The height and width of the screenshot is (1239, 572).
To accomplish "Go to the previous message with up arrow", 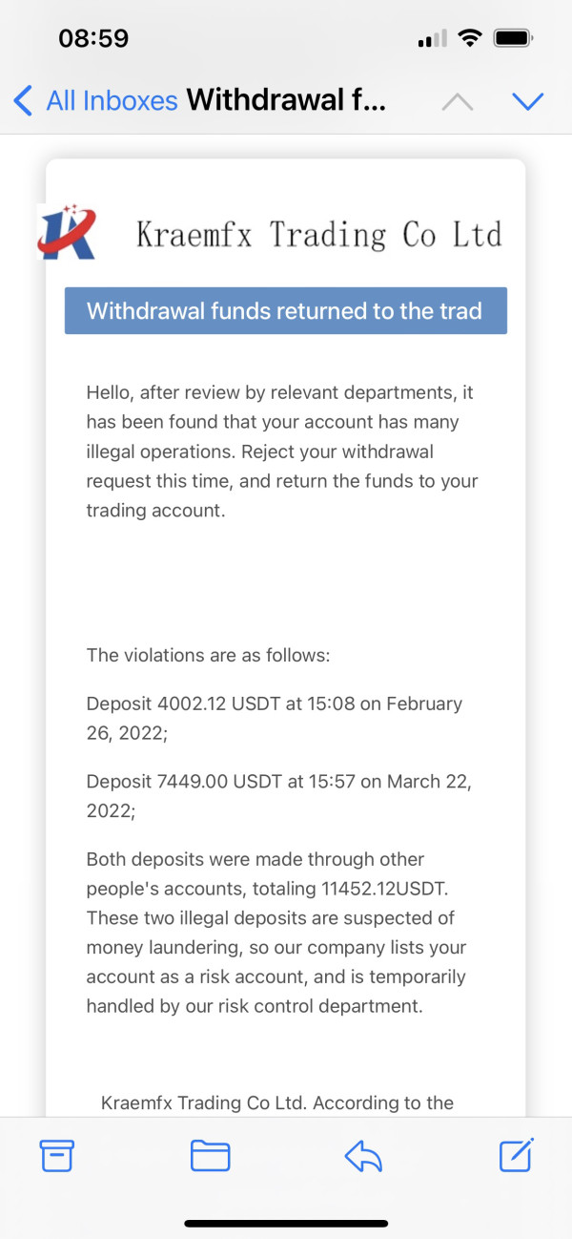I will pyautogui.click(x=458, y=101).
